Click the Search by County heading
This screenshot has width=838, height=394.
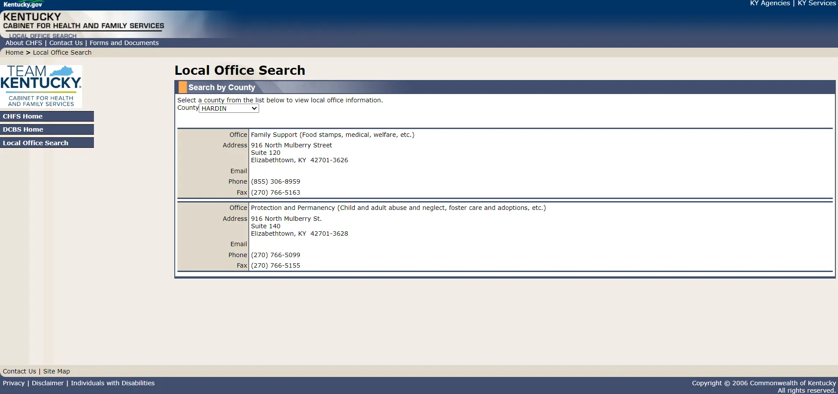pyautogui.click(x=222, y=87)
